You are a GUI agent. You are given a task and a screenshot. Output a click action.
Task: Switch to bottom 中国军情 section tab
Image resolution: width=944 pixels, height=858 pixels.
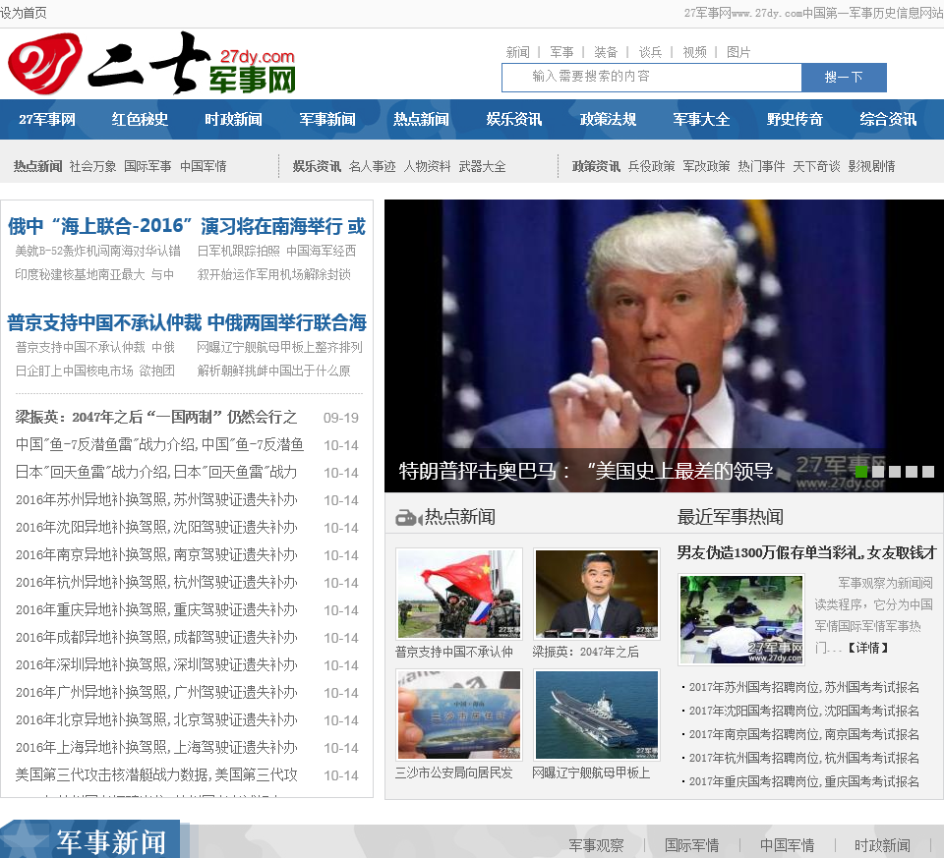coord(787,845)
